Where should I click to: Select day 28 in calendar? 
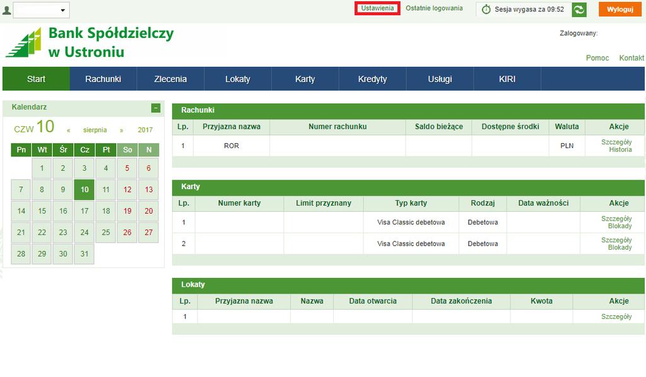[x=21, y=253]
